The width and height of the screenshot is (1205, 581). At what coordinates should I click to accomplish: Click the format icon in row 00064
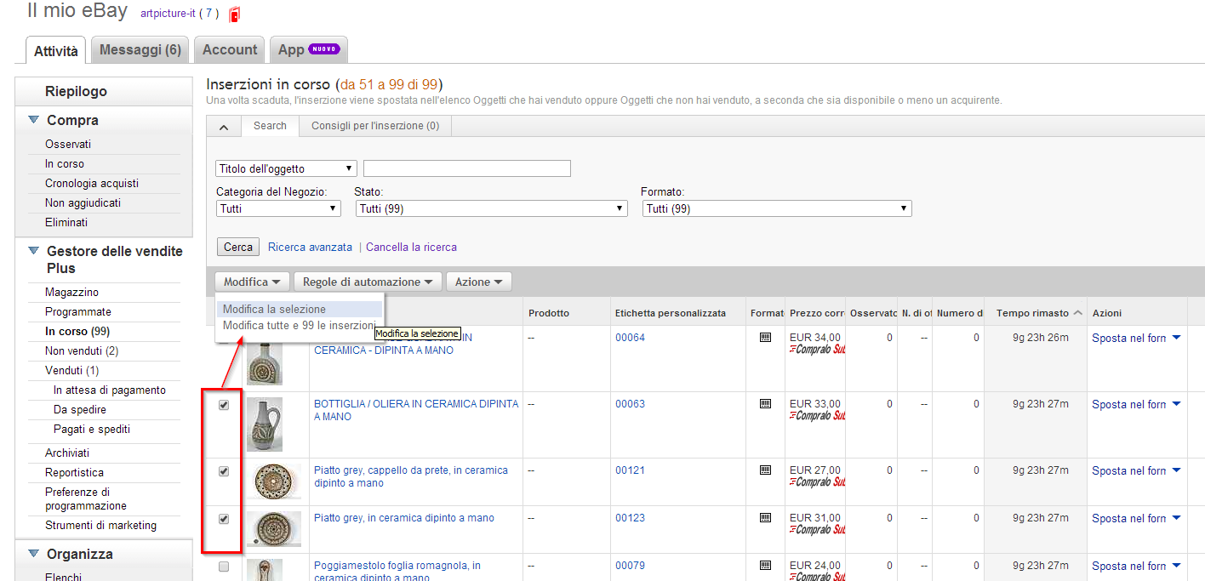coord(765,338)
